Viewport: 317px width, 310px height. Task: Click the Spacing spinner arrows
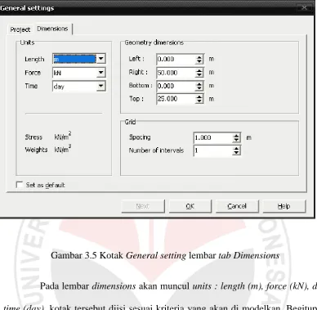pos(236,137)
